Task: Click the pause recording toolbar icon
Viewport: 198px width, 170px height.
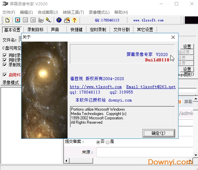Action: (x=26, y=20)
